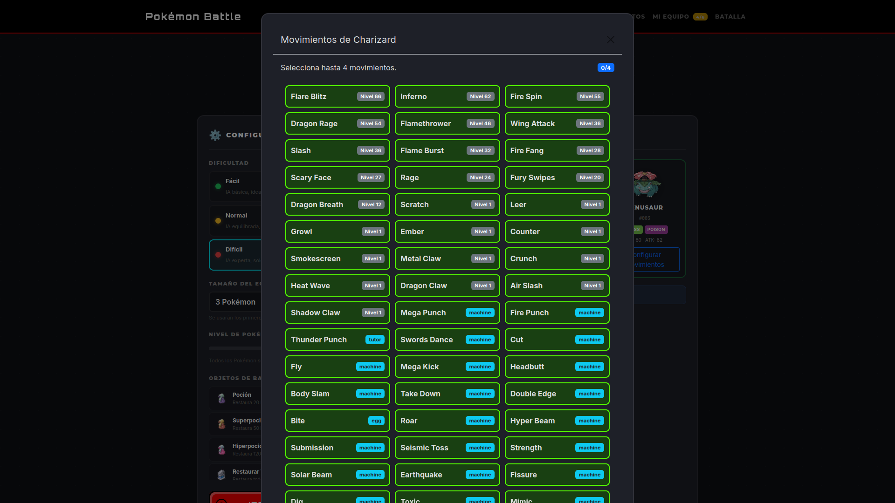This screenshot has width=895, height=503.
Task: Pick the Earthquake move
Action: pos(447,475)
